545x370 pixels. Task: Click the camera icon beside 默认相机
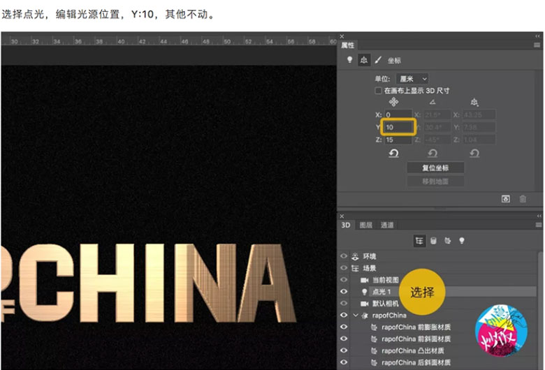pos(364,304)
